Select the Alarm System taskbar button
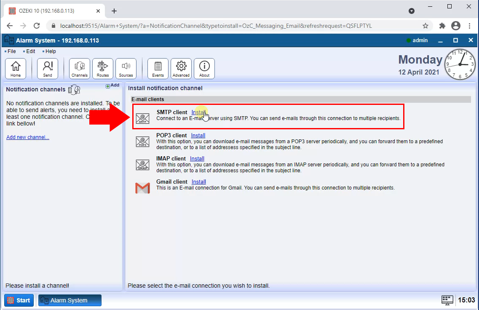 (x=70, y=300)
